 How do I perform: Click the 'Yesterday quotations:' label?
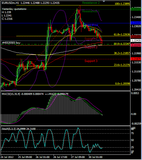(14, 9)
